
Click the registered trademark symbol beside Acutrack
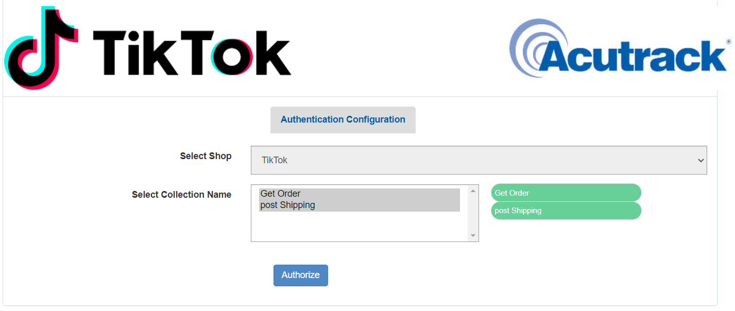(x=729, y=41)
